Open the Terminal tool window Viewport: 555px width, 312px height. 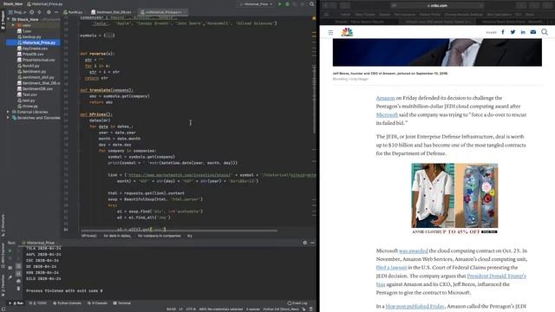point(121,303)
